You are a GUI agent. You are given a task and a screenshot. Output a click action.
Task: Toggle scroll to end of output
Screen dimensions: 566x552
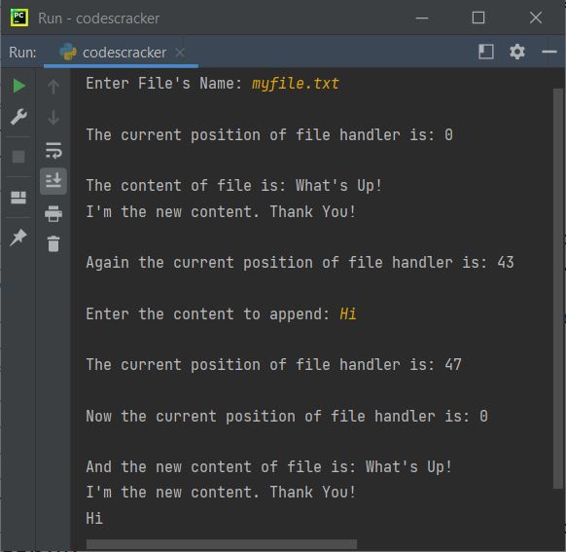point(53,181)
